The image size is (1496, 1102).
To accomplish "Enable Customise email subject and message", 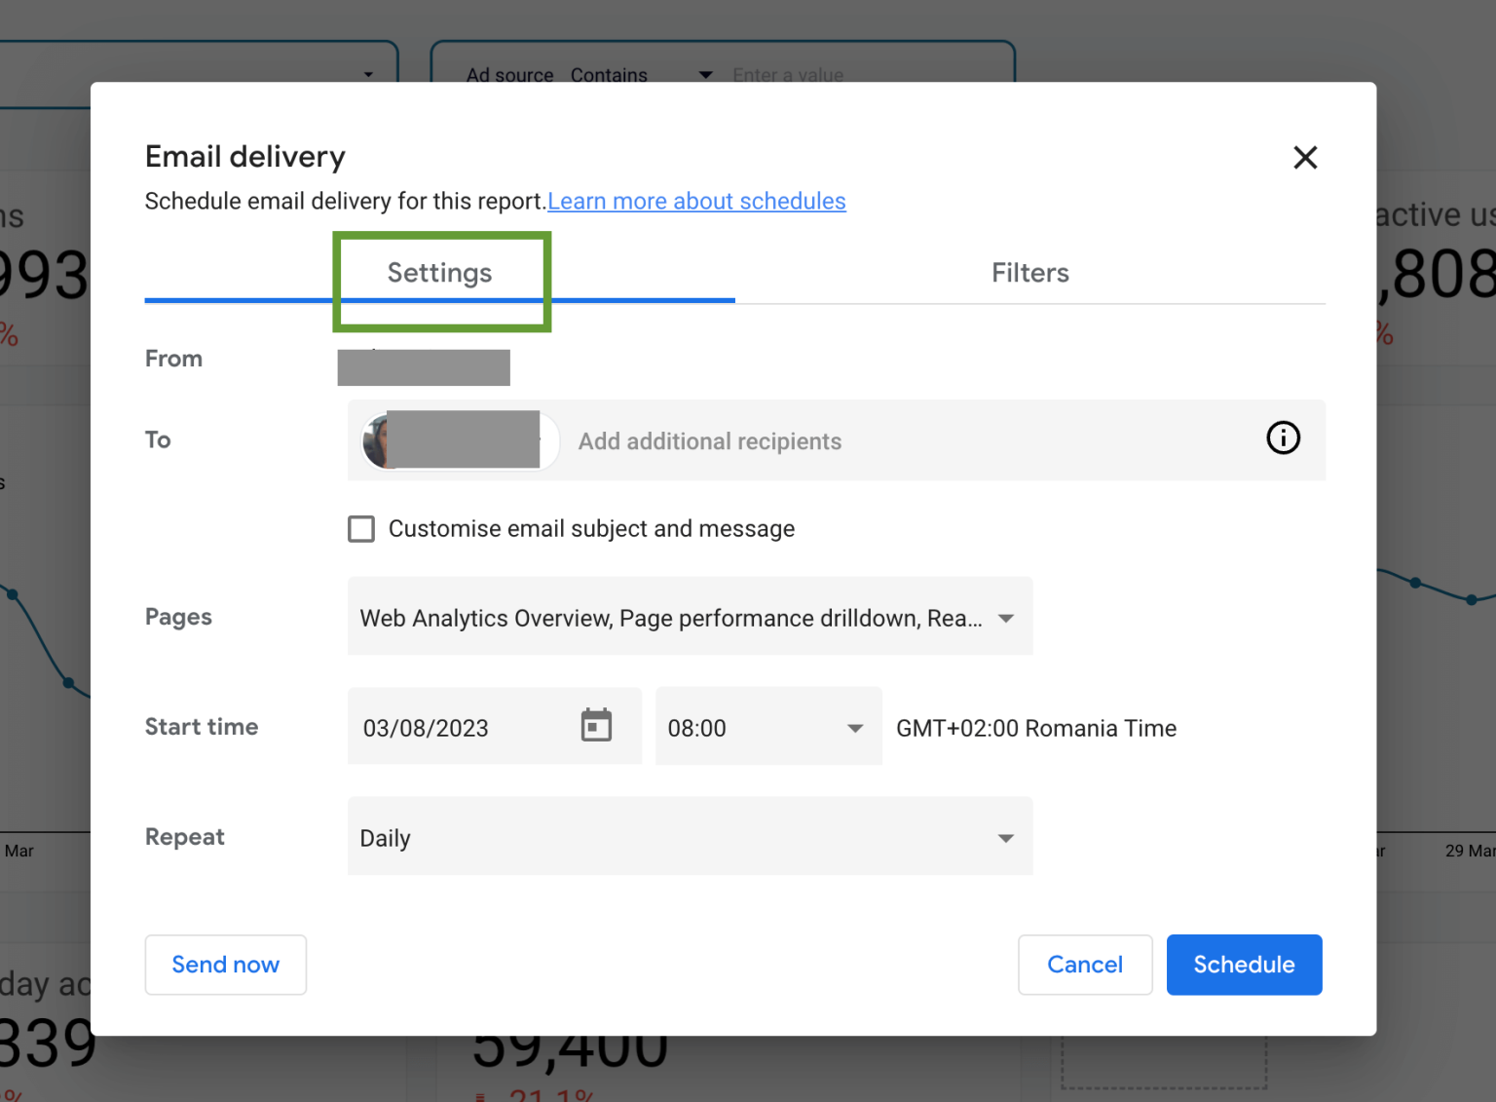I will click(361, 529).
